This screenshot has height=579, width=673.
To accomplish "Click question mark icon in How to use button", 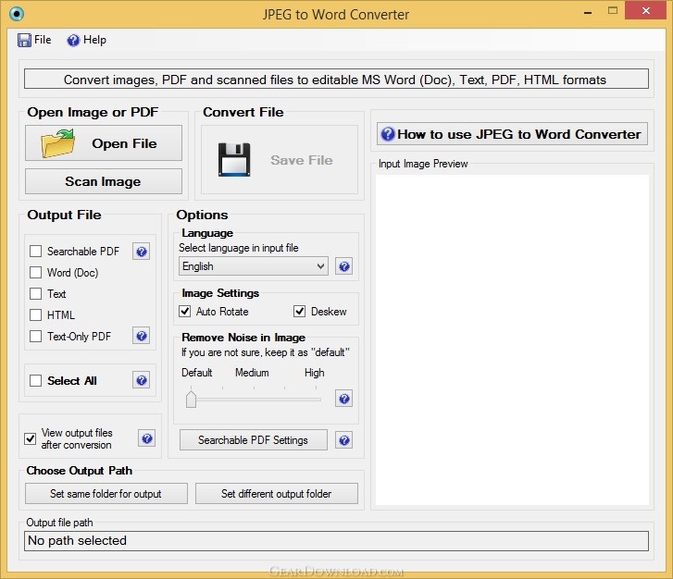I will point(388,134).
